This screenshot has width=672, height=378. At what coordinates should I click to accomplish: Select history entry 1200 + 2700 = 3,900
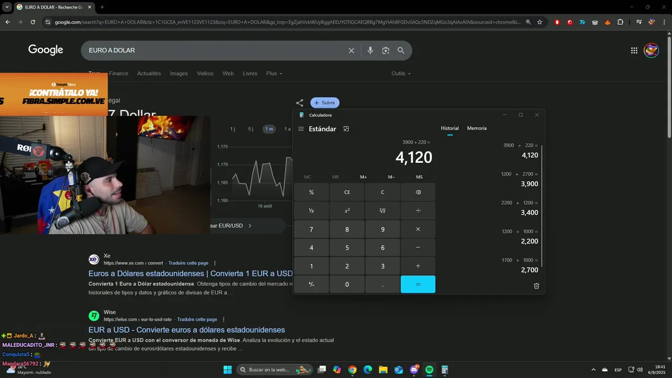(x=520, y=179)
